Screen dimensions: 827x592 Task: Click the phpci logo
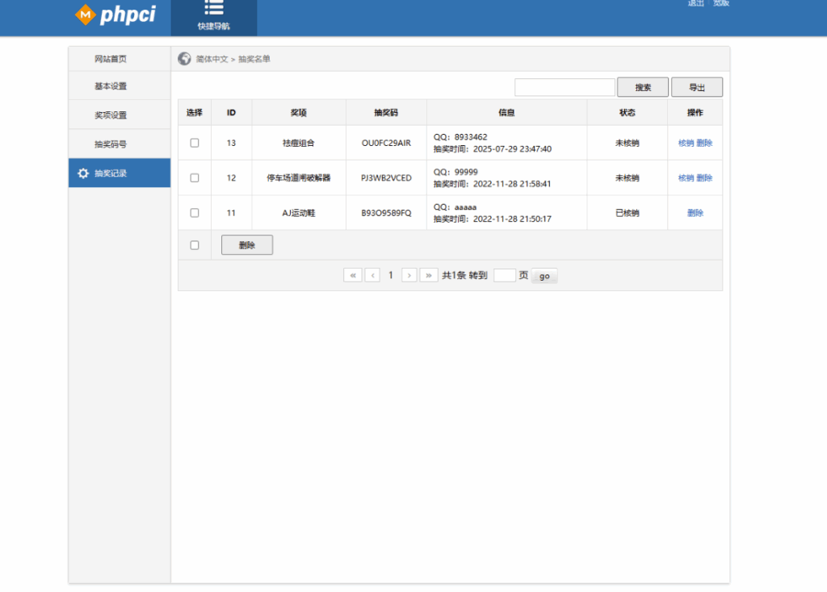click(x=115, y=15)
